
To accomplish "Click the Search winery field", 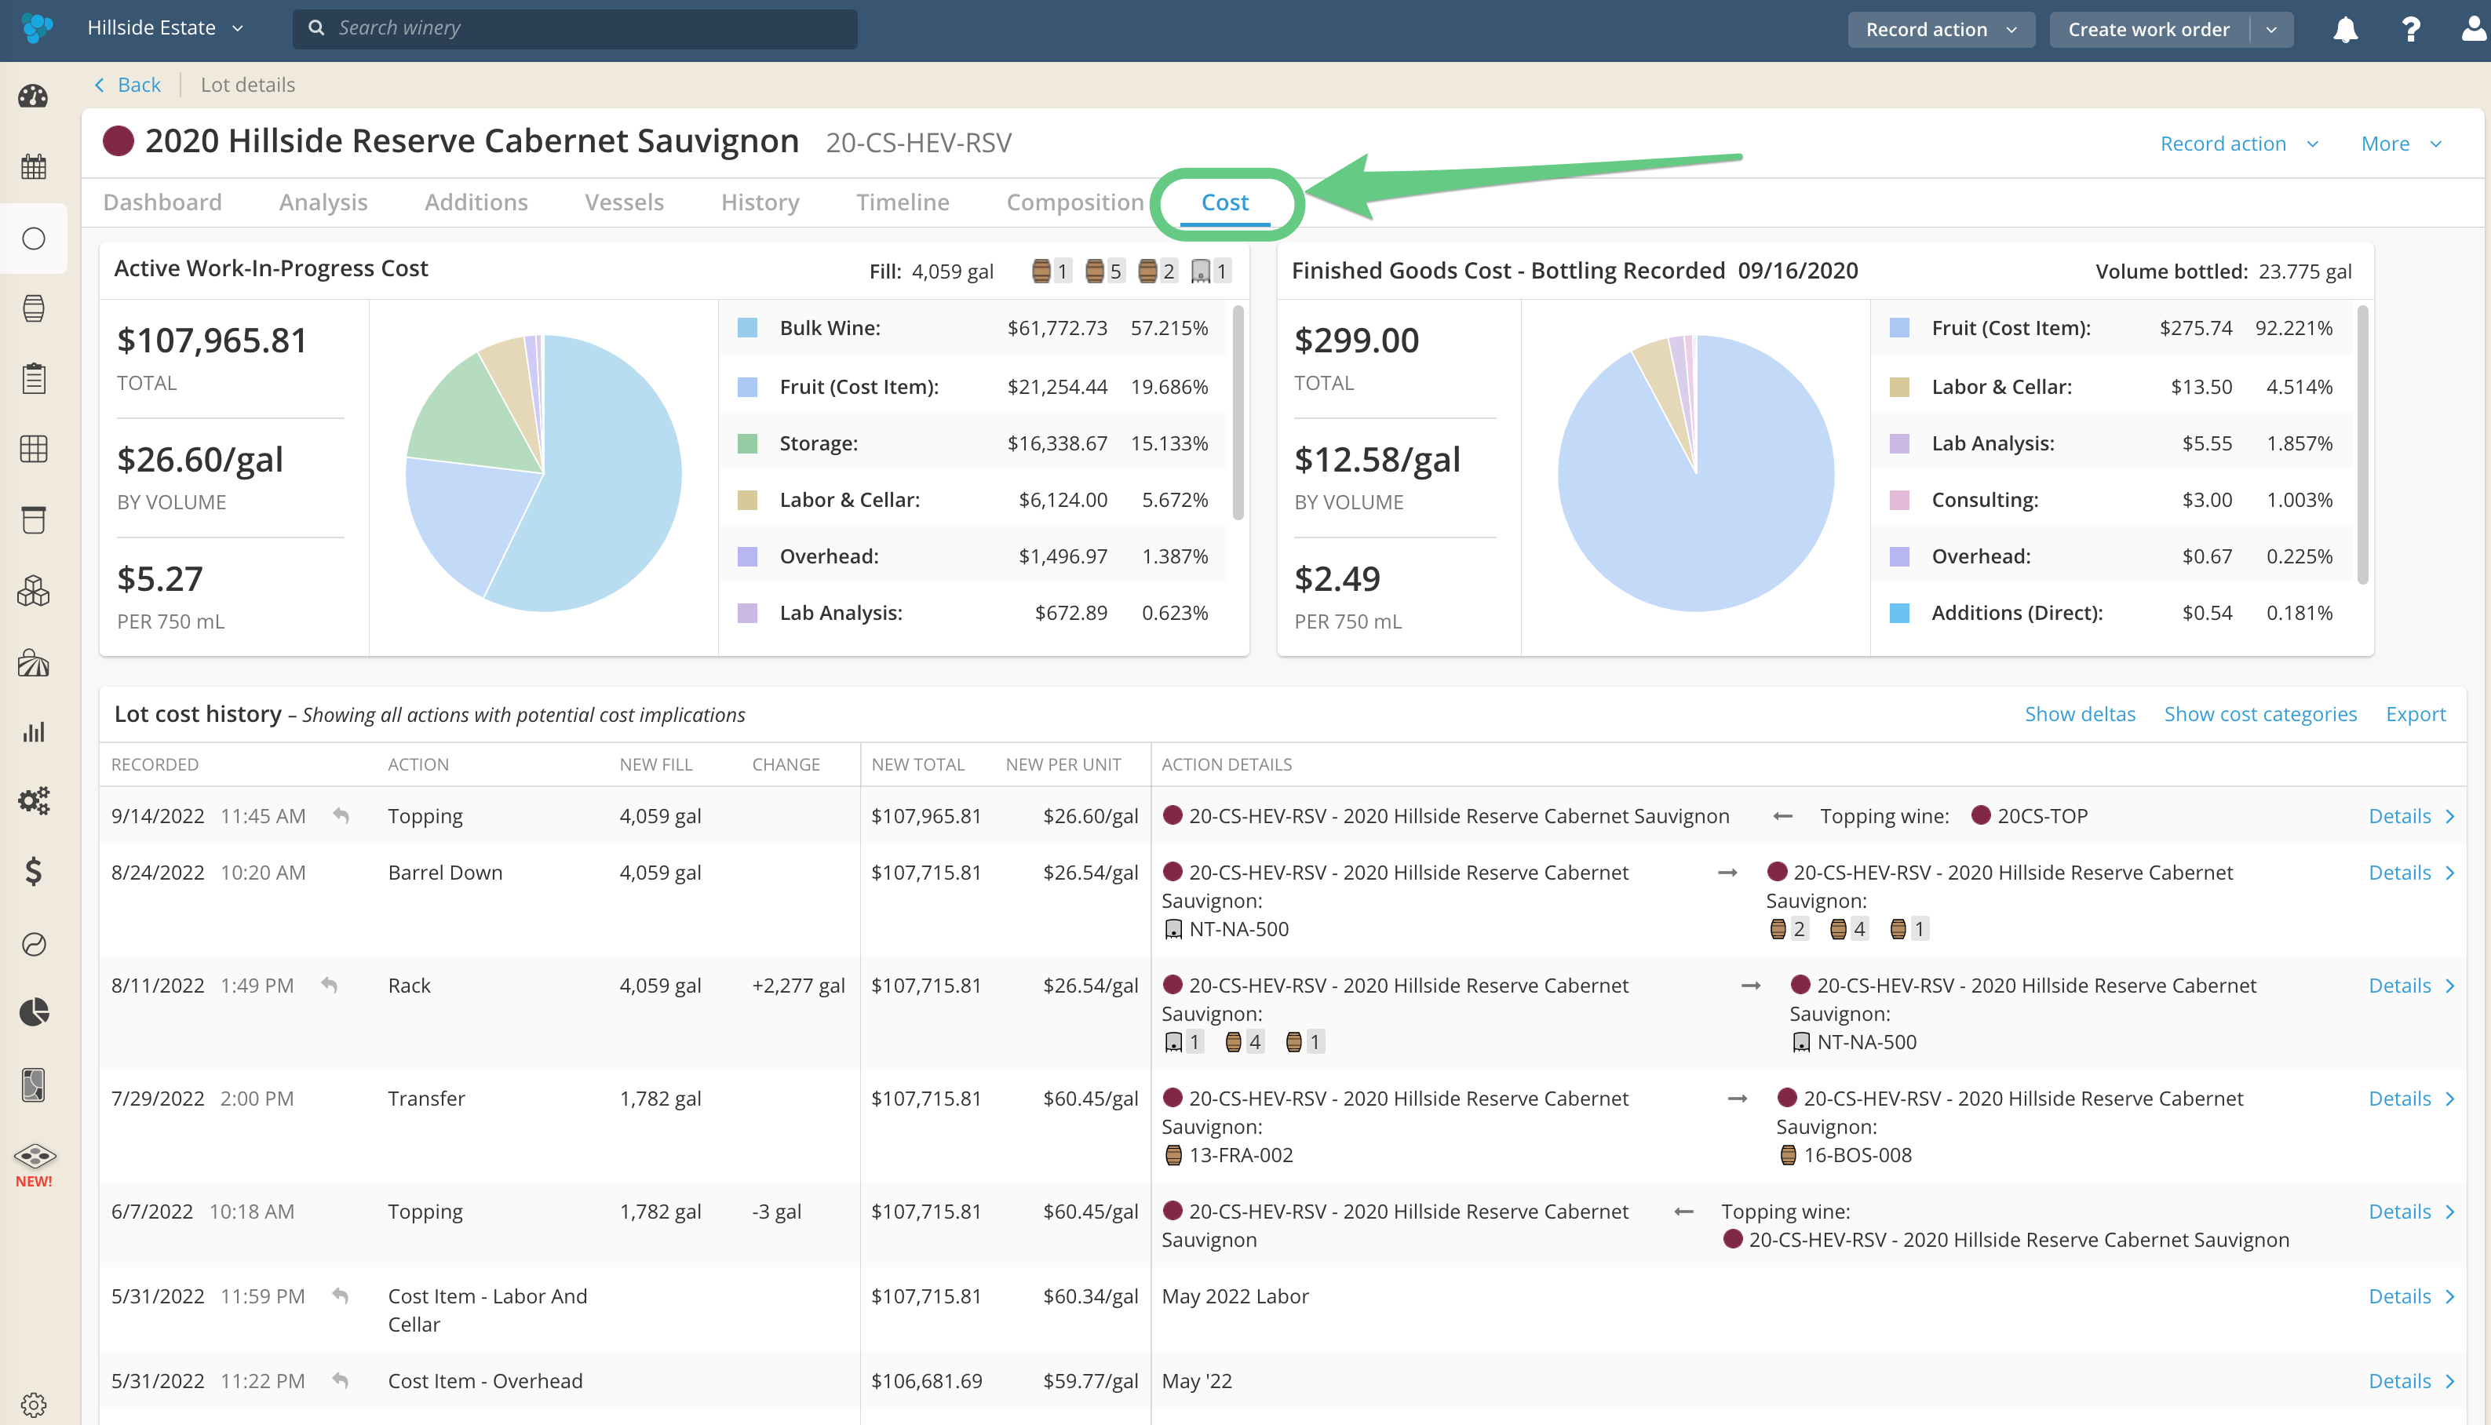I will (574, 28).
